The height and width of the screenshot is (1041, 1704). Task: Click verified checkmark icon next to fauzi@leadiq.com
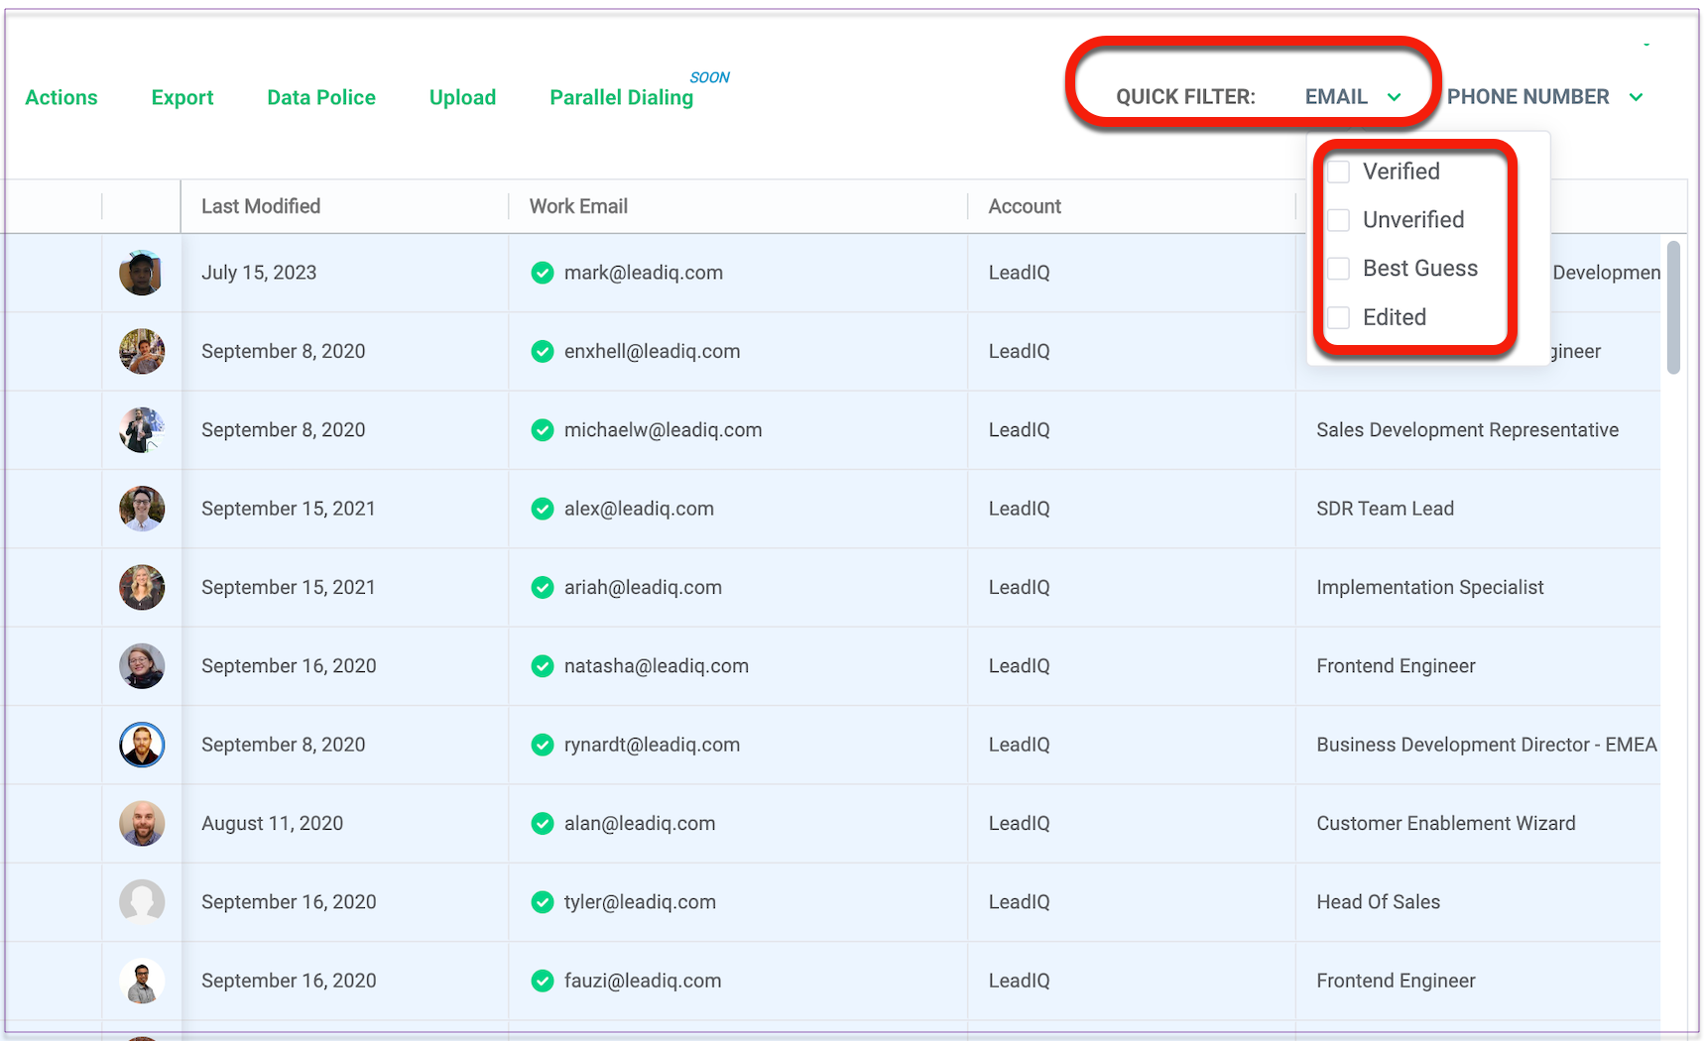542,981
